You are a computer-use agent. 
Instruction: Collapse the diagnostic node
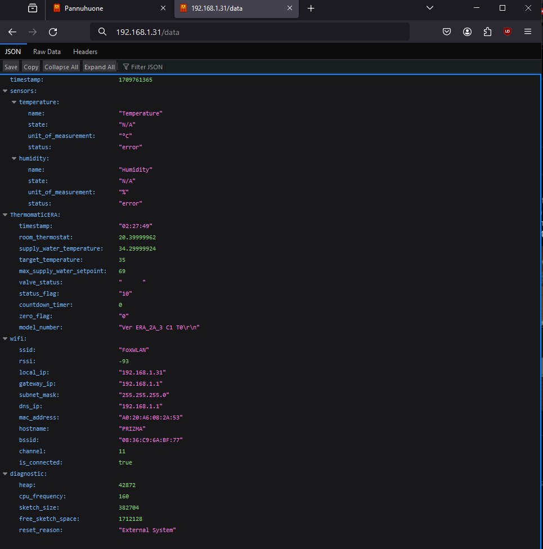(5, 474)
